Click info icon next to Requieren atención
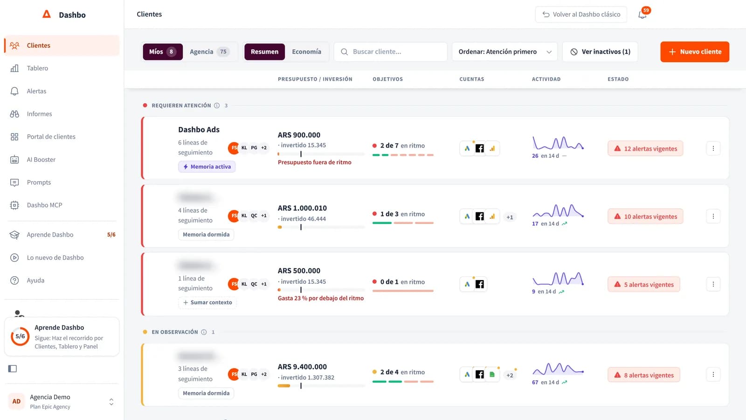Screen dimensions: 746x420 point(217,105)
